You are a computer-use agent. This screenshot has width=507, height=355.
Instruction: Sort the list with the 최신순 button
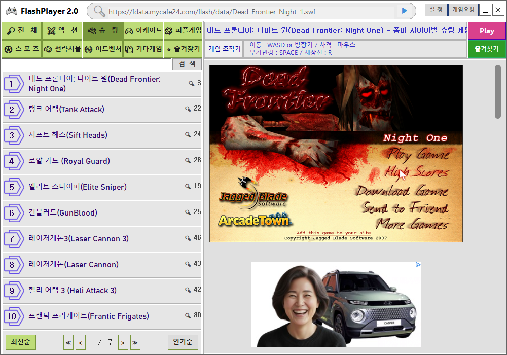coord(21,342)
